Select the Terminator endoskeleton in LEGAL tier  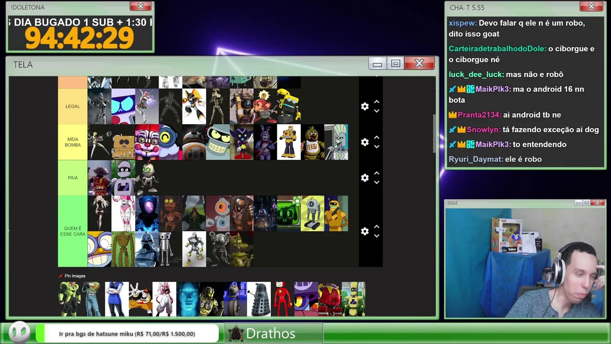pyautogui.click(x=99, y=106)
